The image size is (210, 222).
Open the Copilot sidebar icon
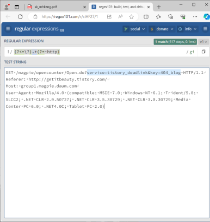tap(206, 17)
